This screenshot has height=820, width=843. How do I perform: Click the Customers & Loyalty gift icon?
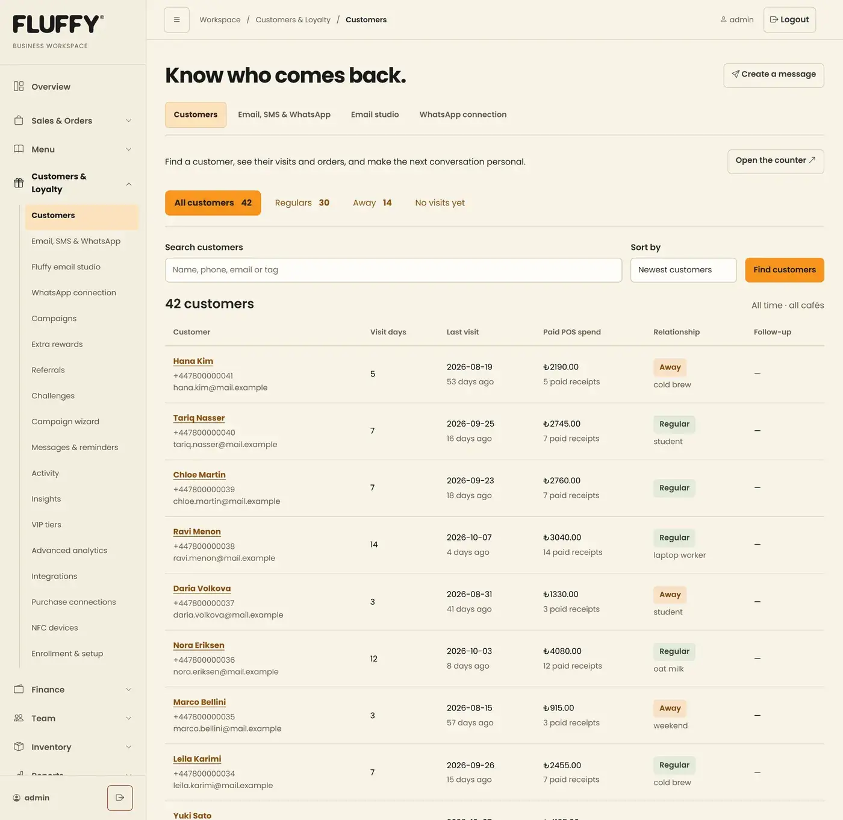tap(19, 183)
